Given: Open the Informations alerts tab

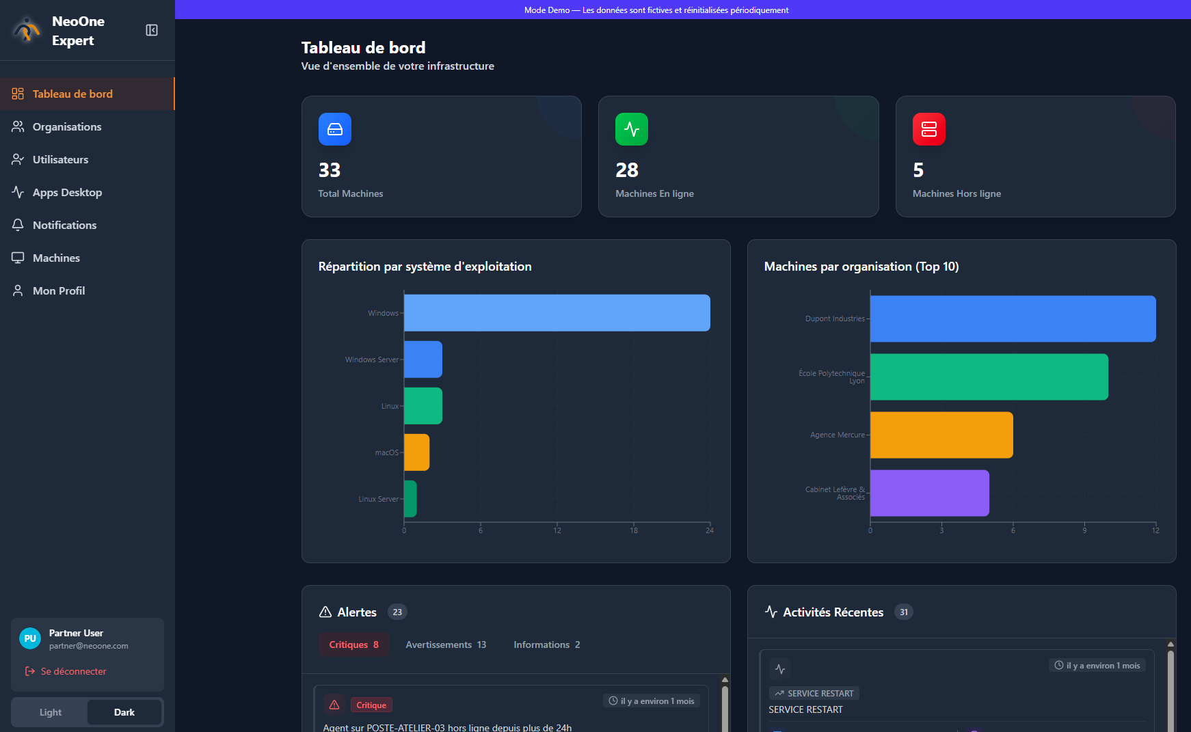Looking at the screenshot, I should tap(546, 645).
